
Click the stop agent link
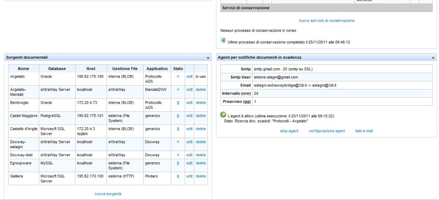[289, 131]
